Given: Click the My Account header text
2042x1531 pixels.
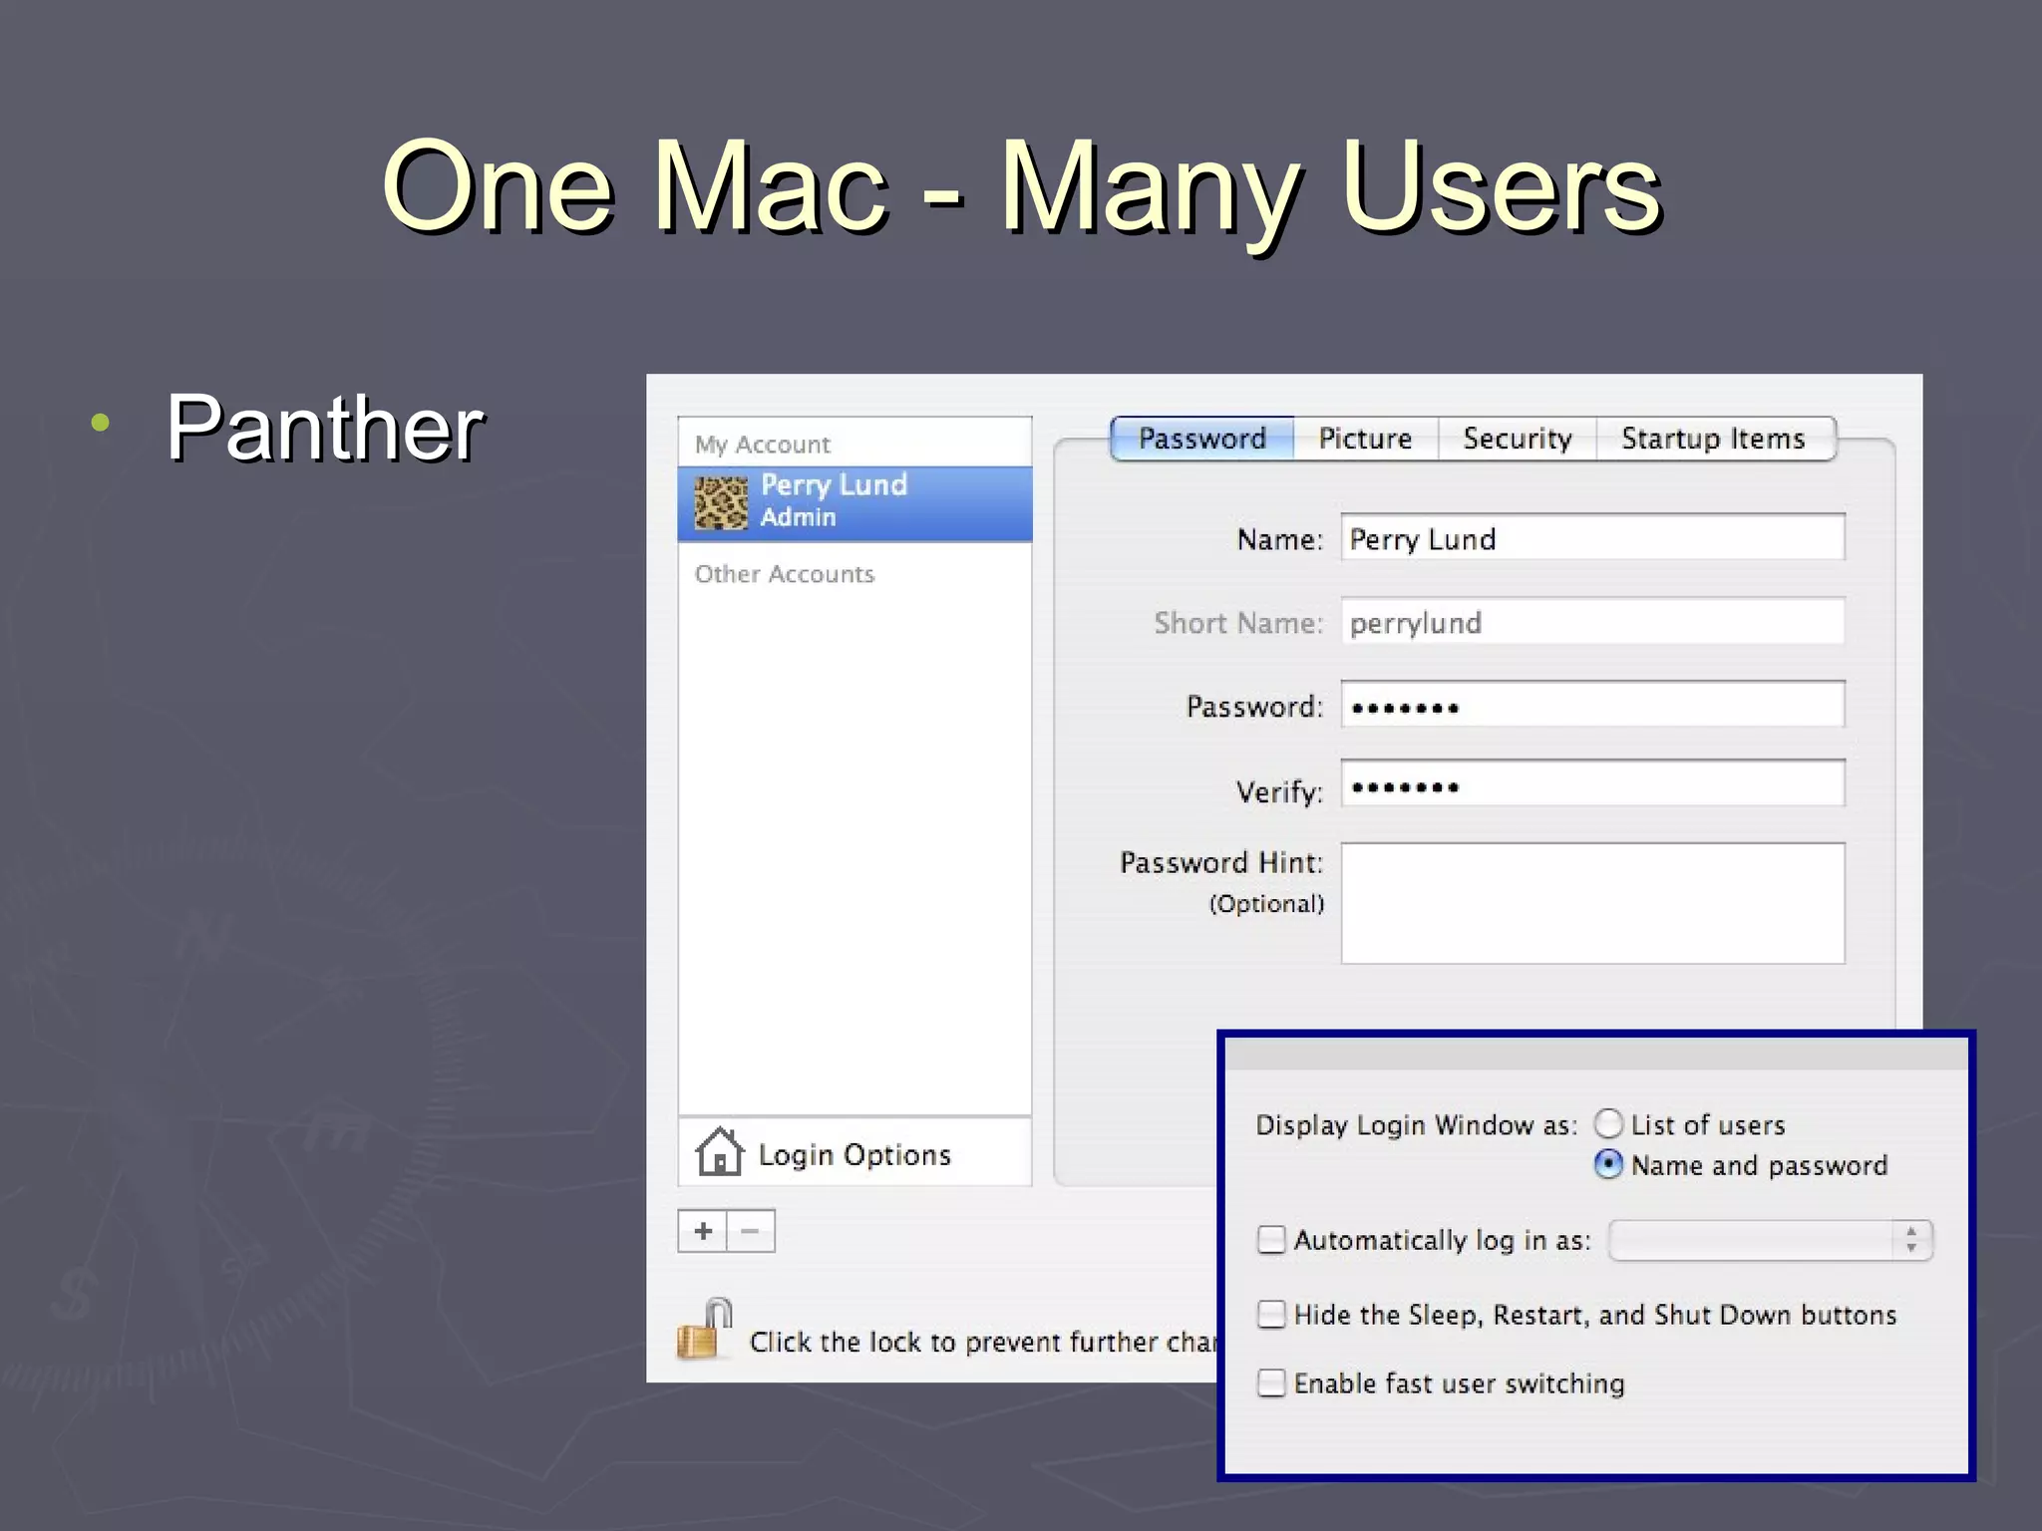Looking at the screenshot, I should pyautogui.click(x=763, y=444).
